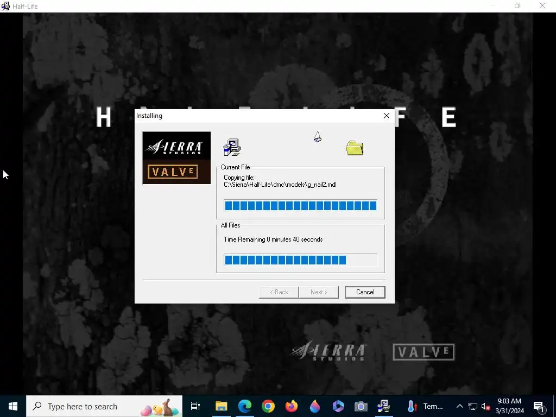Launch Google Chrome from taskbar

pyautogui.click(x=268, y=406)
